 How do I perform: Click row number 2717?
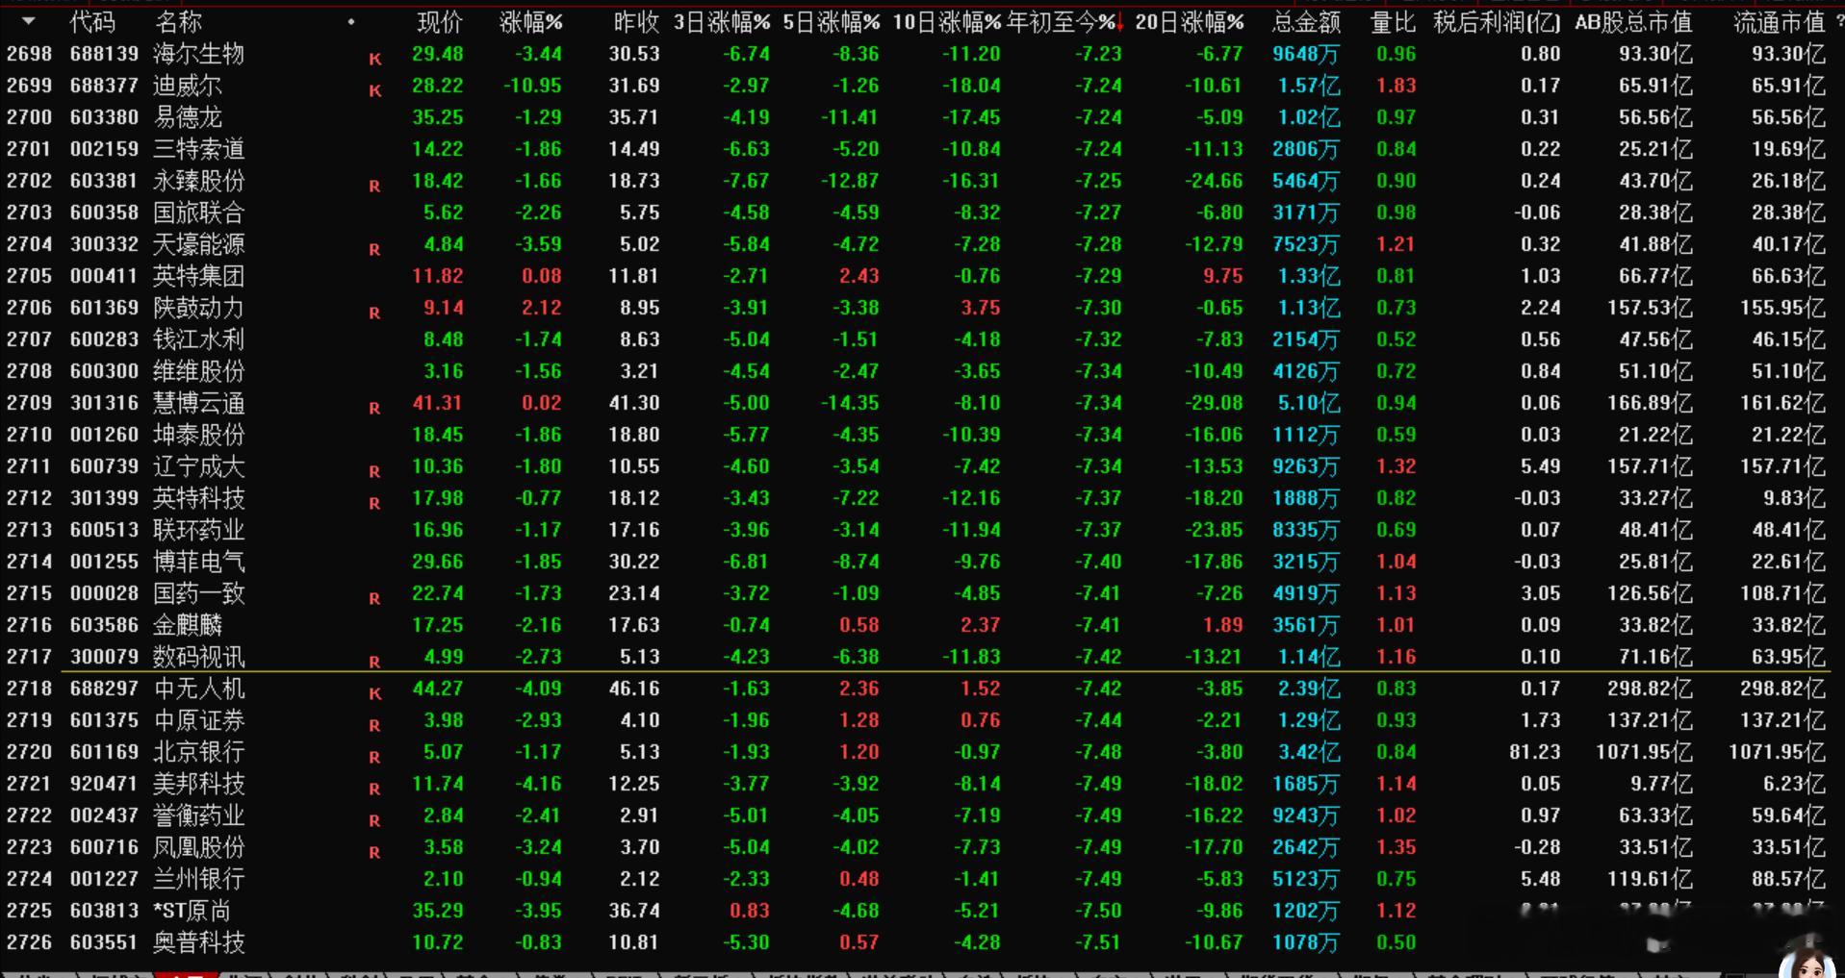pyautogui.click(x=29, y=657)
